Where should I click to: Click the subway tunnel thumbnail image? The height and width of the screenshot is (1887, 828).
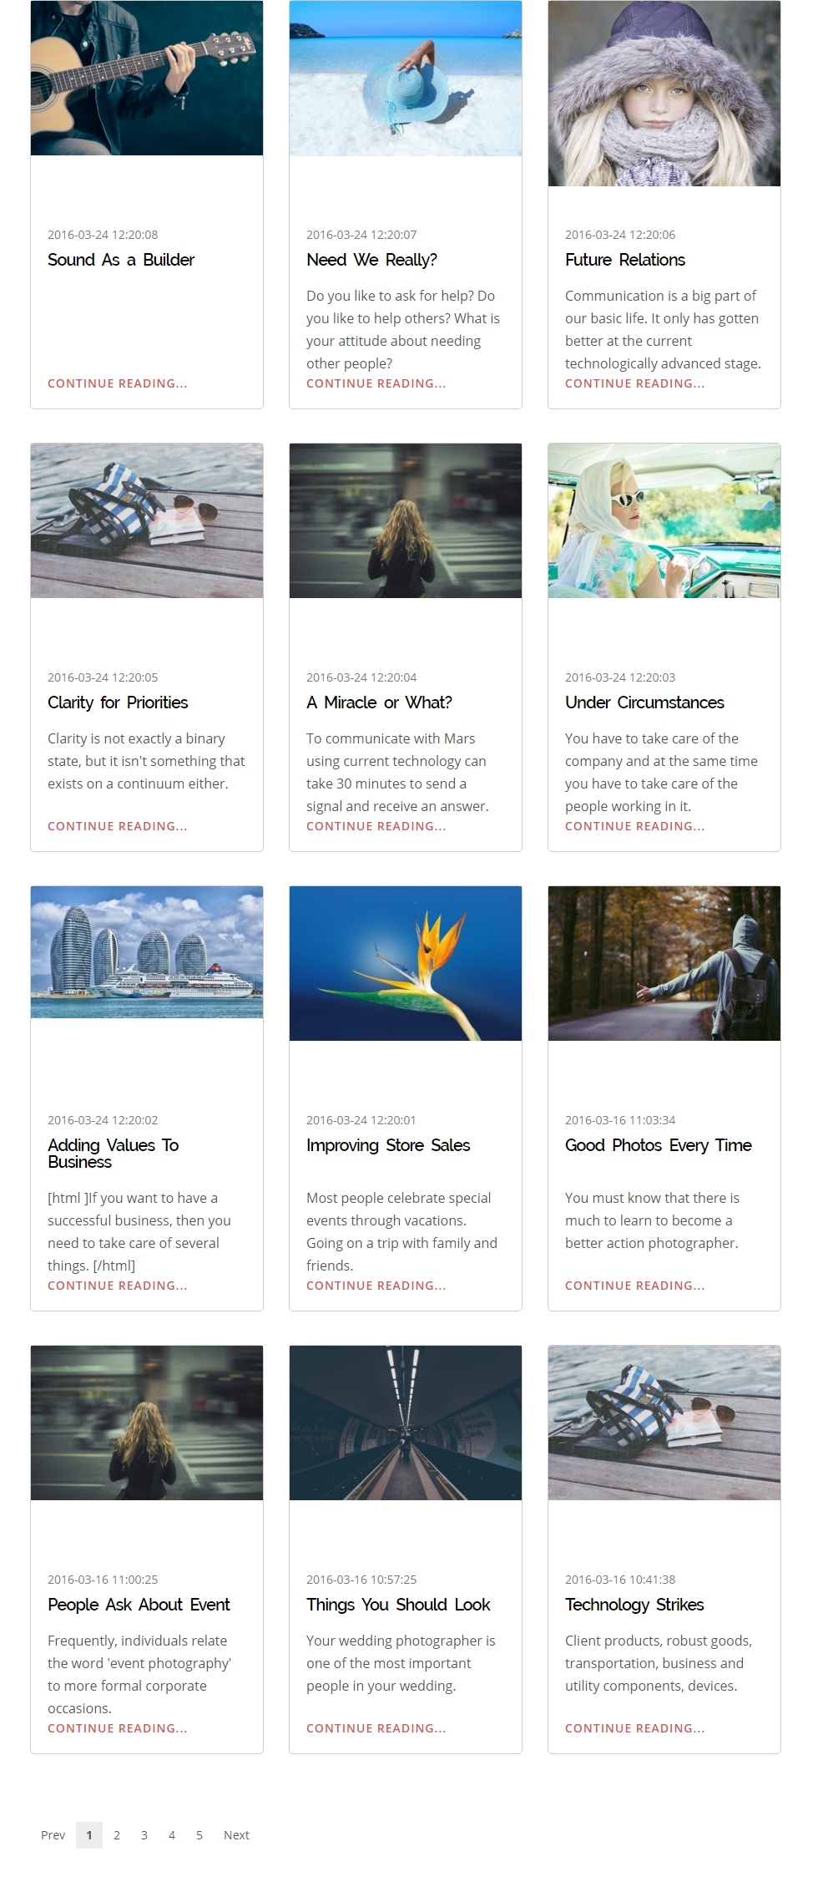click(406, 1423)
